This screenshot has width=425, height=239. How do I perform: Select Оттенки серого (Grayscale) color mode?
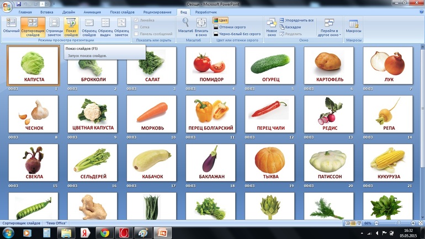(232, 27)
